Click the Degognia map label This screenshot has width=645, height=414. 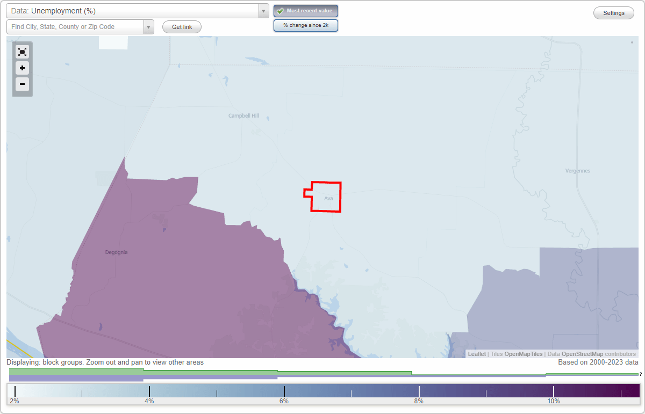[x=117, y=252]
